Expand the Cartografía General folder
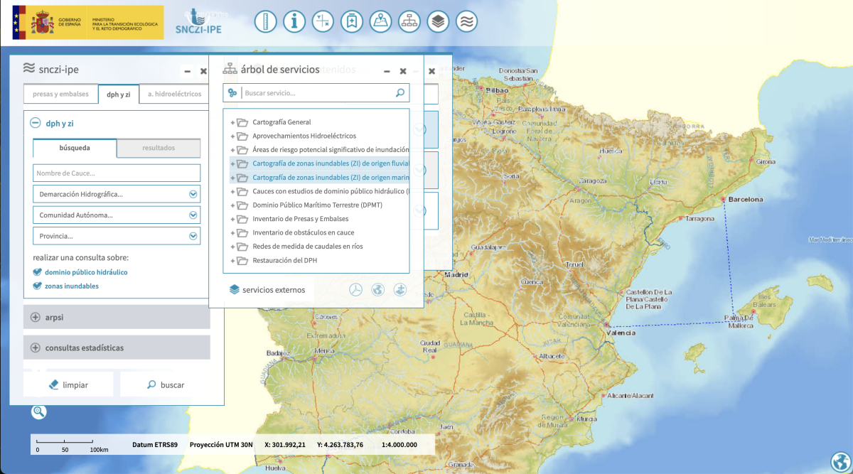The image size is (853, 474). pos(233,122)
